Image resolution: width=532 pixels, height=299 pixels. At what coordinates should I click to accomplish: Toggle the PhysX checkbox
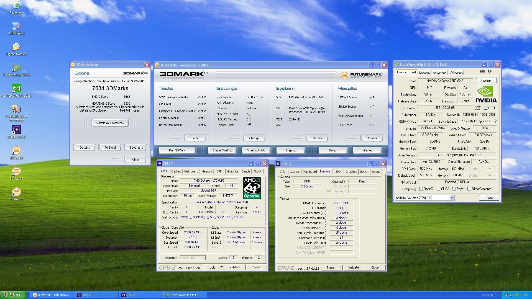[454, 189]
